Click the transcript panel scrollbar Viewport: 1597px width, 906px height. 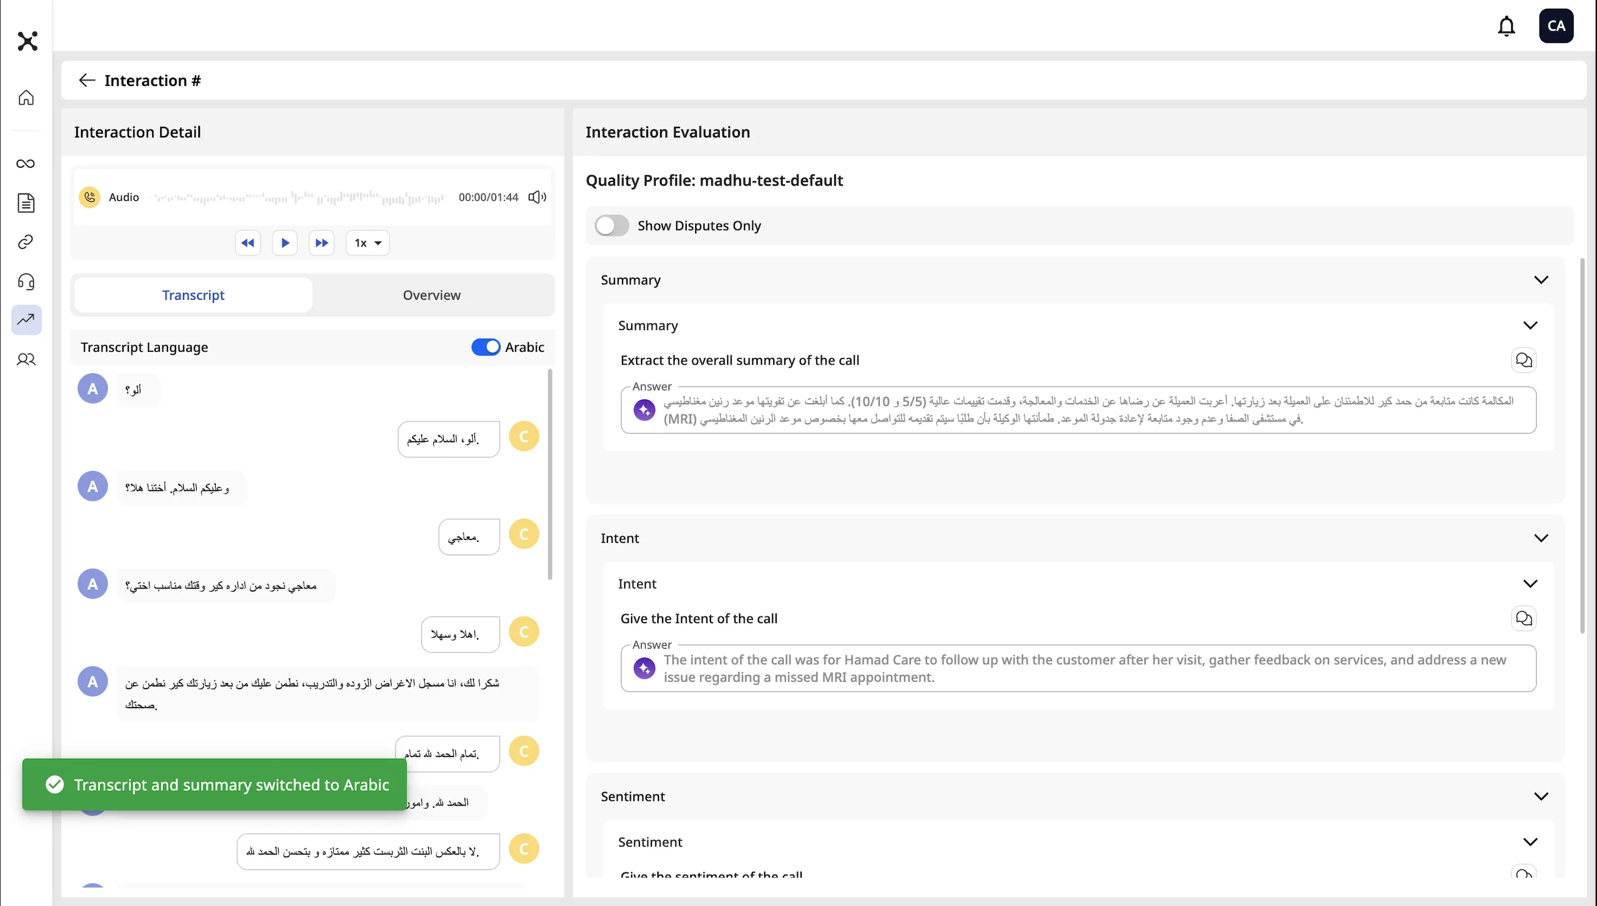(x=550, y=474)
